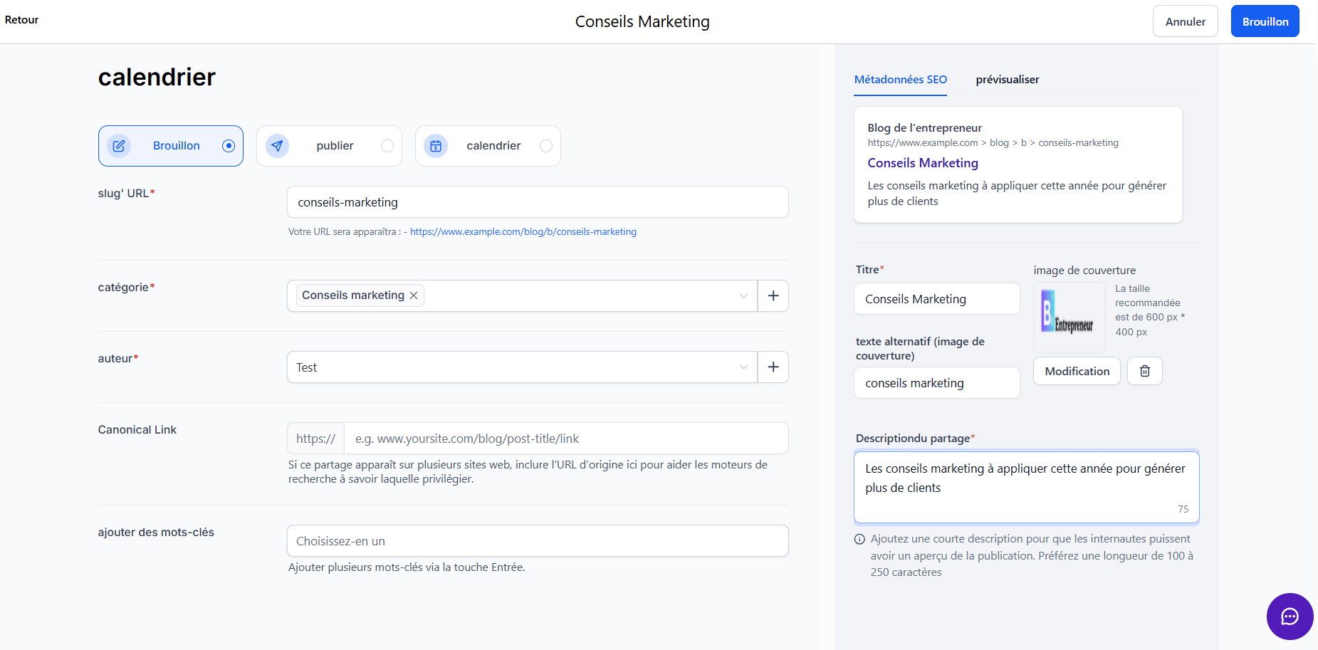Open the chat support bubble
The height and width of the screenshot is (650, 1318).
[x=1290, y=617]
